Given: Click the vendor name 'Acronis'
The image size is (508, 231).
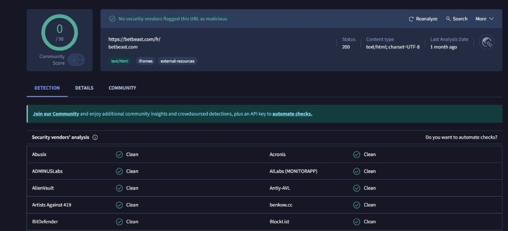Looking at the screenshot, I should (278, 154).
